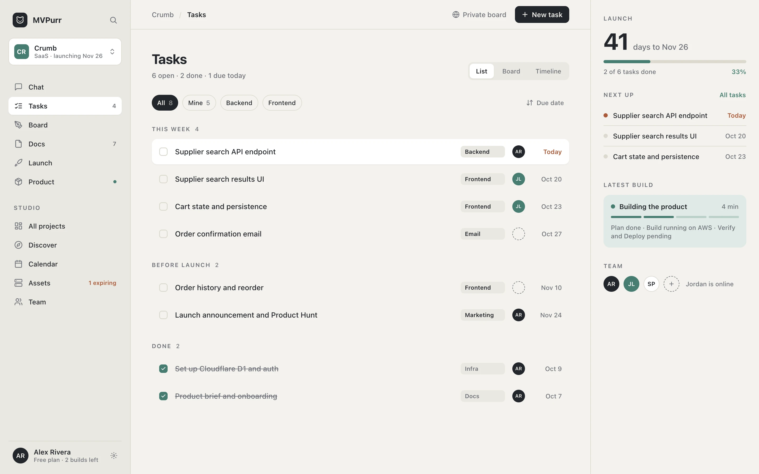This screenshot has height=474, width=759.
Task: Filter tasks by Frontend chip
Action: [x=282, y=103]
